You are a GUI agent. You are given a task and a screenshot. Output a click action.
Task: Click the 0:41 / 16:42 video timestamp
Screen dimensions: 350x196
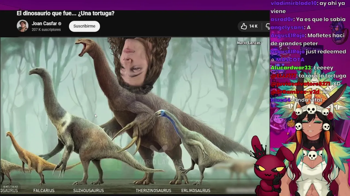(11, 187)
